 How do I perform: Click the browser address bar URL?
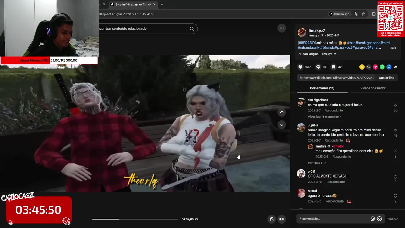(127, 14)
